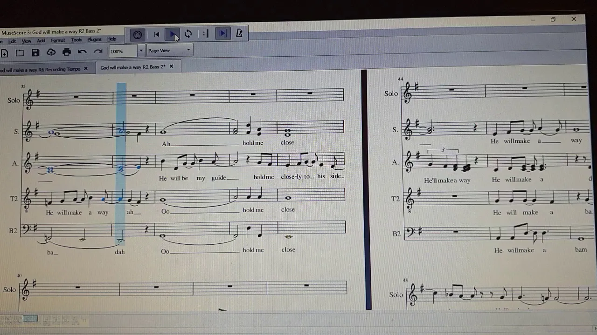Close the R6 Recording Tempo tab
Screen dimensions: 597x335
(85, 68)
